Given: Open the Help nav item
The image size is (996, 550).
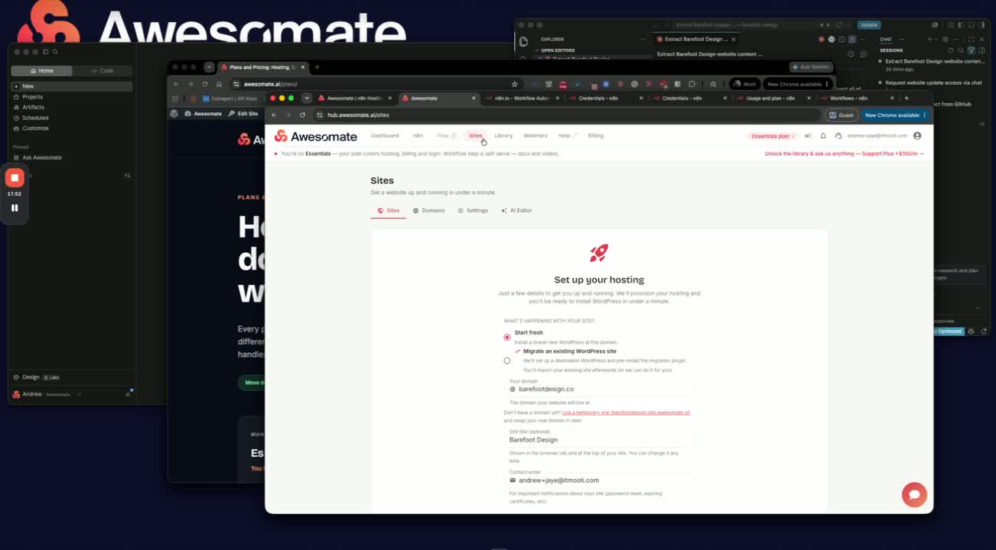Looking at the screenshot, I should pos(568,136).
